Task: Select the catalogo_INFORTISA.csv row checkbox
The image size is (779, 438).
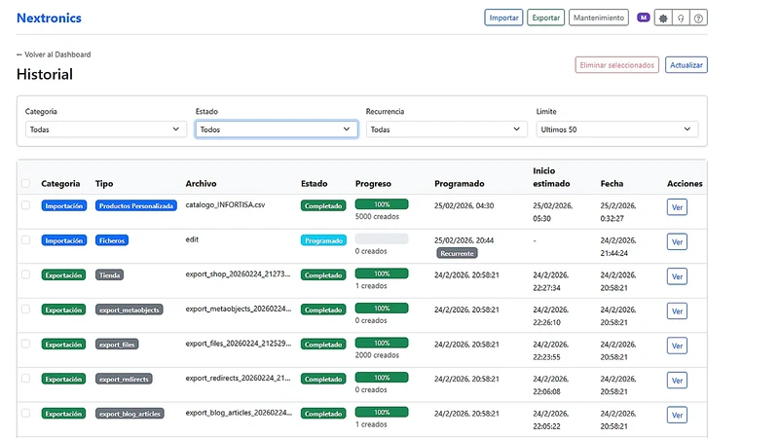Action: [x=26, y=205]
